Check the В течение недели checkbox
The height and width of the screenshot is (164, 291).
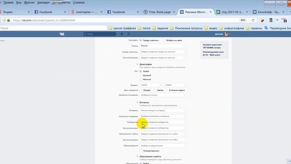[167, 90]
